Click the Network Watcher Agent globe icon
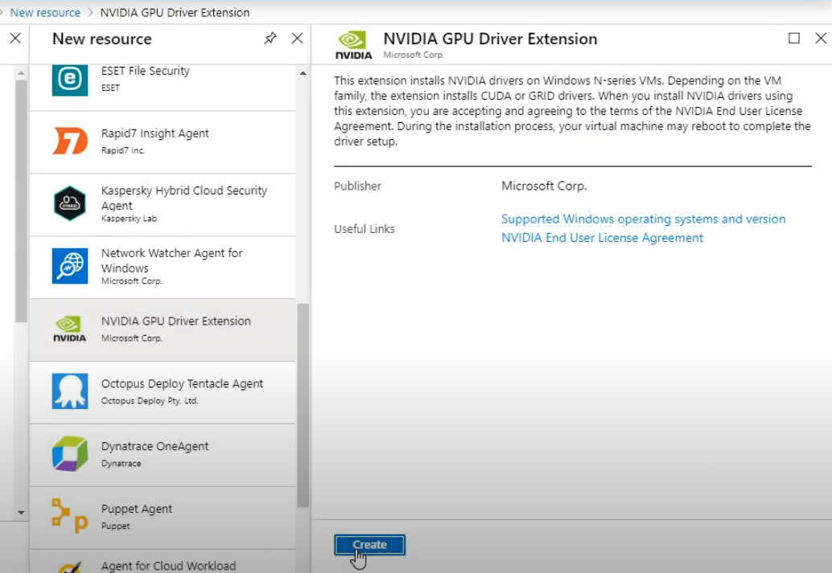This screenshot has width=832, height=573. 69,266
